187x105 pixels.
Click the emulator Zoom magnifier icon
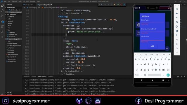click(177, 35)
